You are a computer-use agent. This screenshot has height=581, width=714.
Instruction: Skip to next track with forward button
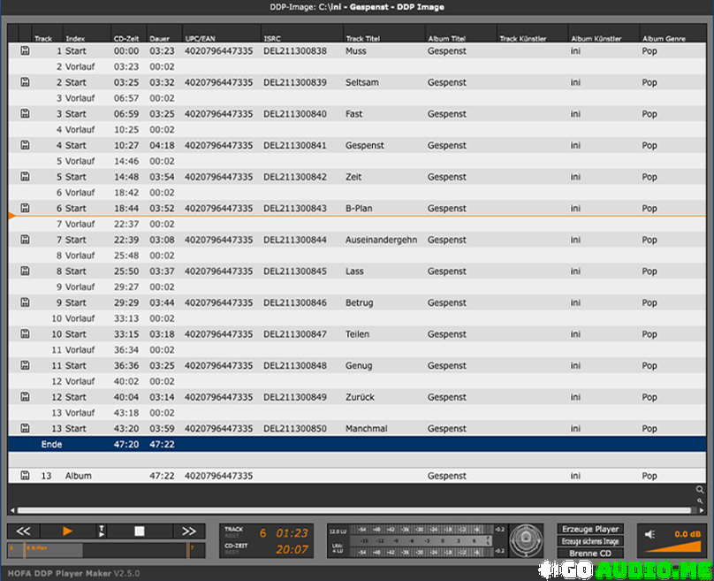coord(188,531)
